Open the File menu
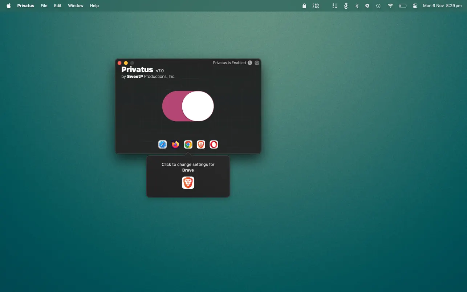Screen dimensions: 467x292 pyautogui.click(x=44, y=6)
